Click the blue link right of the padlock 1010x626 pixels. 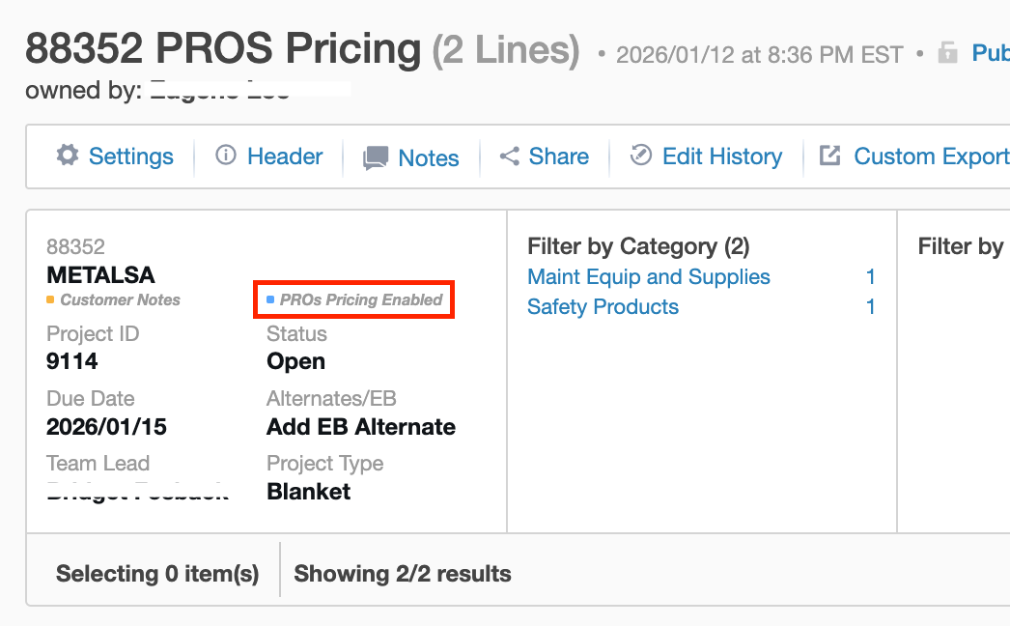(x=990, y=53)
